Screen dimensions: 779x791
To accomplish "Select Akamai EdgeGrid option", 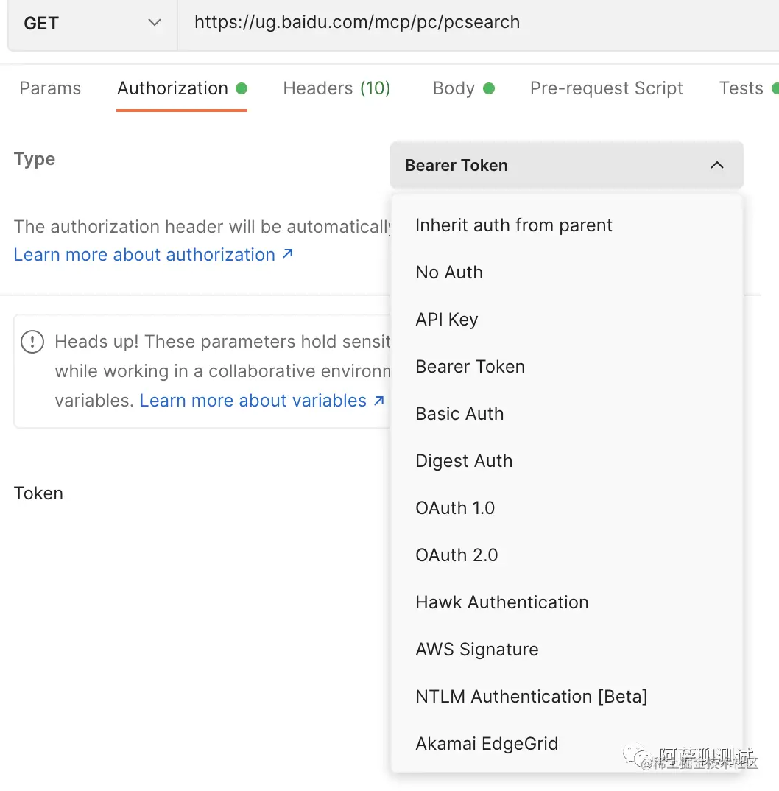I will pyautogui.click(x=487, y=744).
